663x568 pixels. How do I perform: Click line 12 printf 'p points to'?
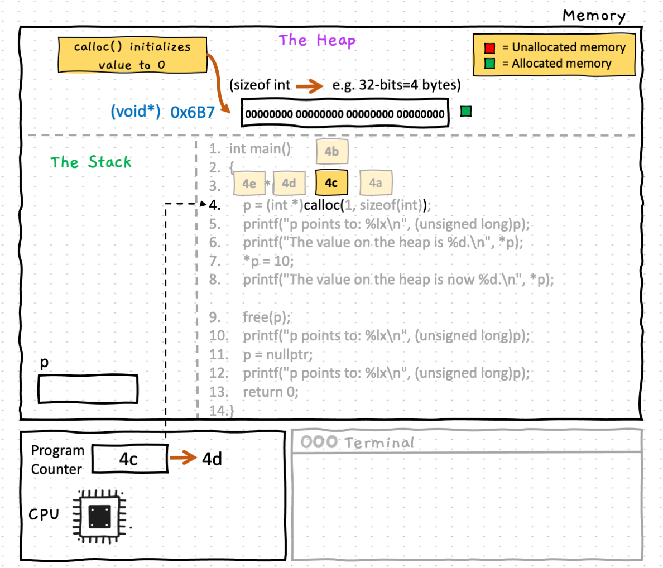coord(386,373)
